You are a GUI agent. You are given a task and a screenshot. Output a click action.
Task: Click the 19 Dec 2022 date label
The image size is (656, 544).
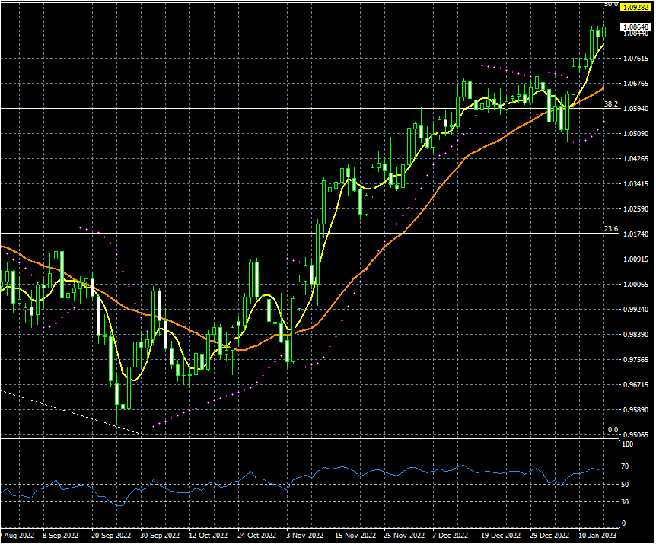pyautogui.click(x=500, y=535)
